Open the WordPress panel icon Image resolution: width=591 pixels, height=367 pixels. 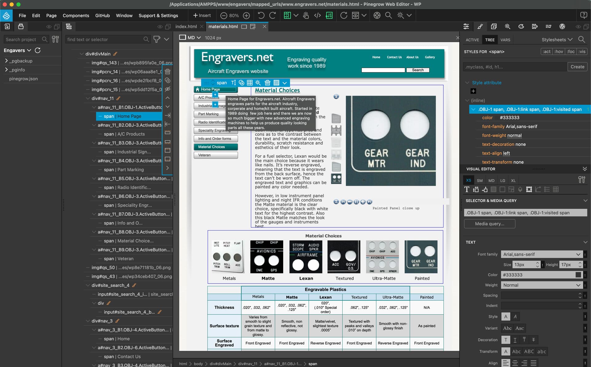(562, 27)
